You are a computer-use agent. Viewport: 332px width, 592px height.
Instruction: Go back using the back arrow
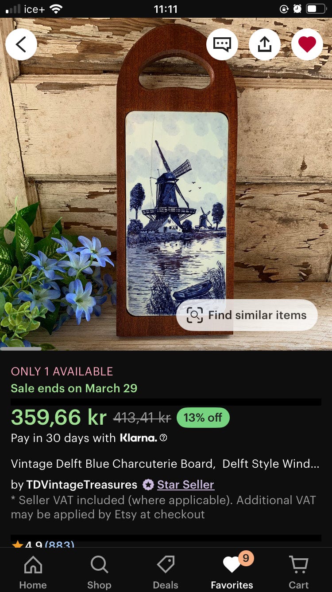pos(21,44)
